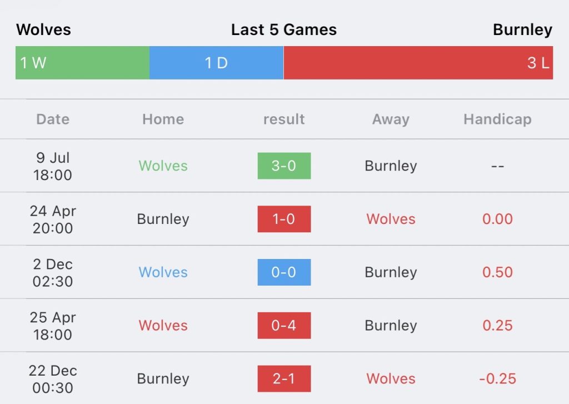569x404 pixels.
Task: Open the 1-0 Burnley win result
Action: 284,219
